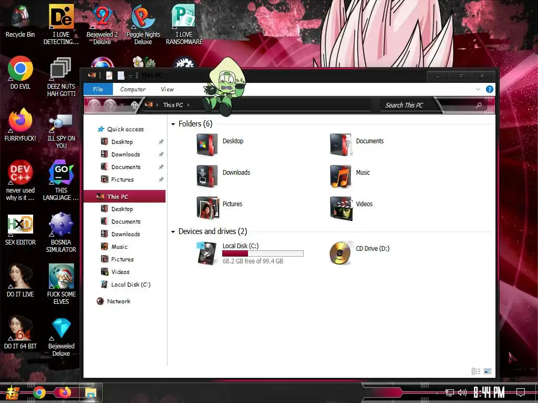Select This PC in navigation pane
The width and height of the screenshot is (538, 403).
point(125,196)
